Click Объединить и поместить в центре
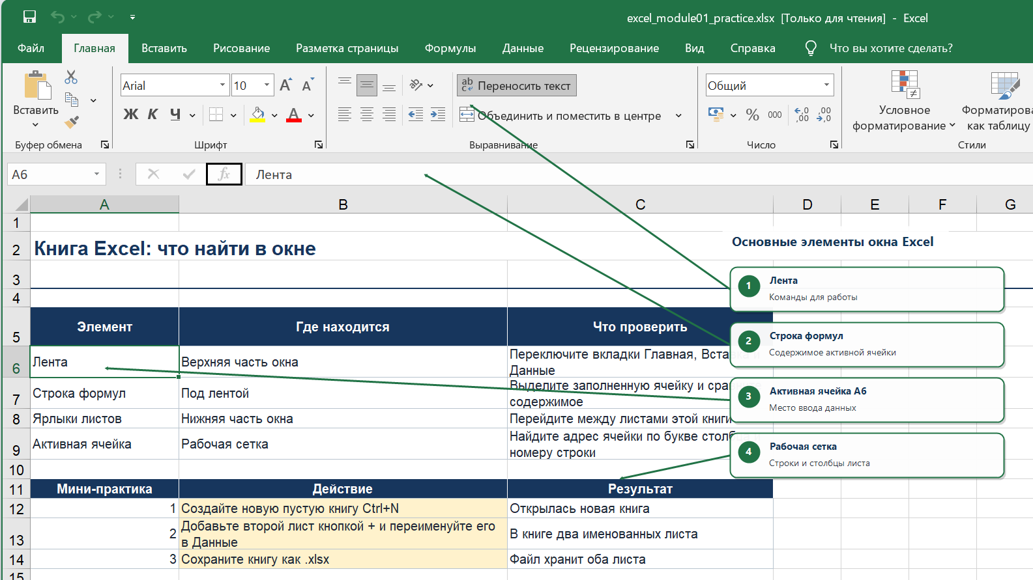The height and width of the screenshot is (580, 1033). pos(561,115)
